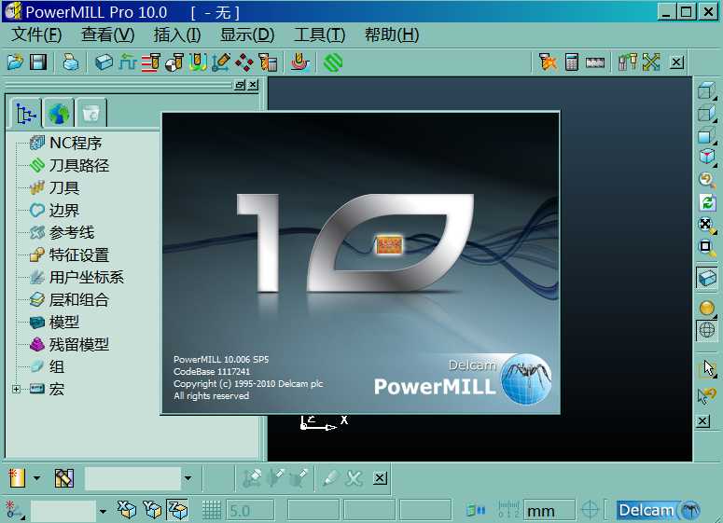This screenshot has width=723, height=523.
Task: Click the Zoom to Box icon
Action: [707, 247]
